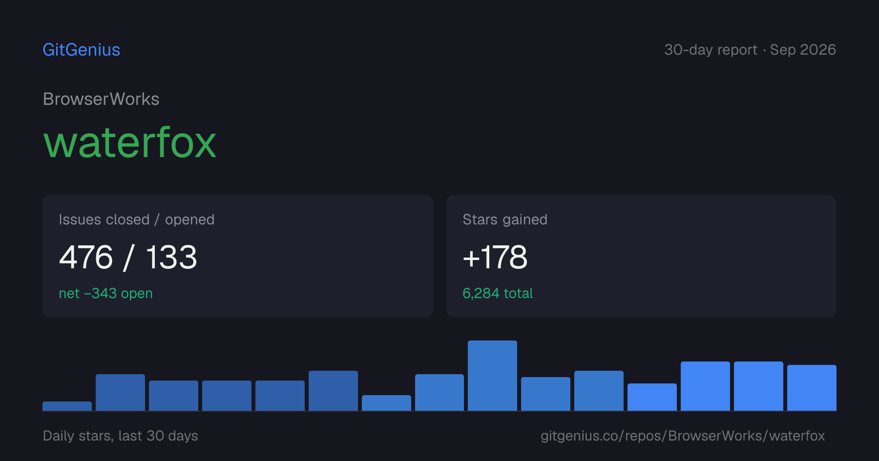The width and height of the screenshot is (879, 461).
Task: Click the tallest bar in the chart
Action: 492,376
